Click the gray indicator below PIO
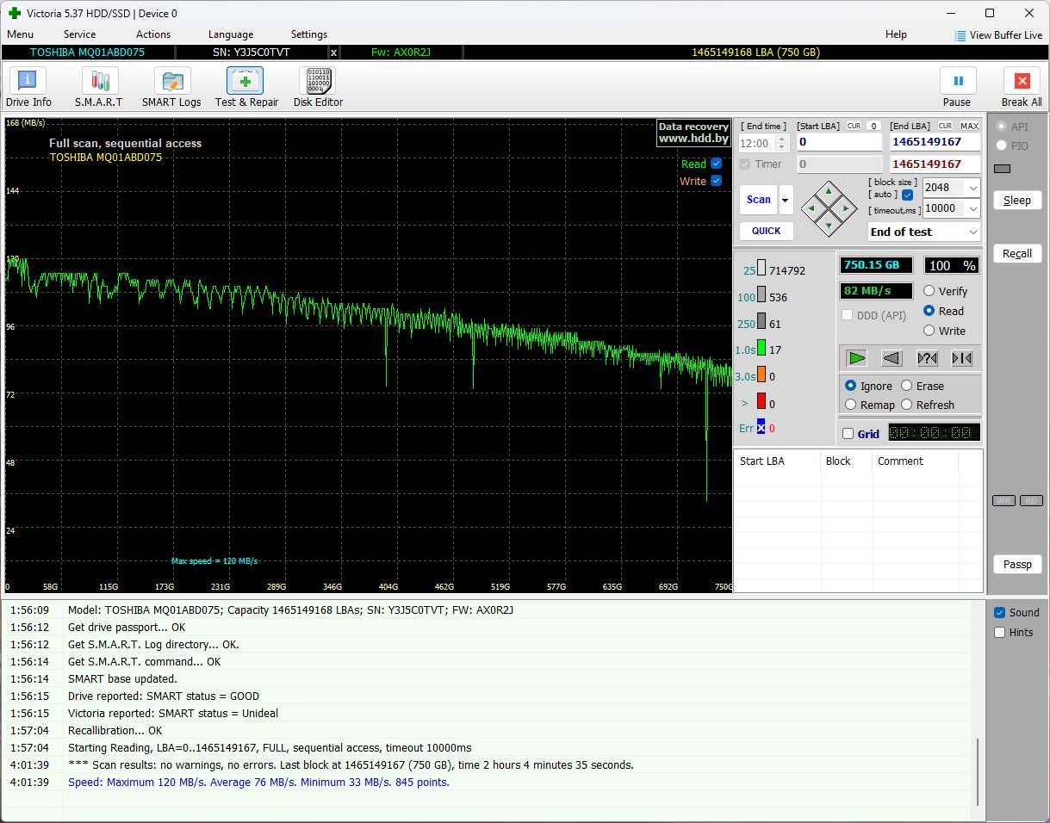This screenshot has width=1050, height=823. (x=1002, y=169)
